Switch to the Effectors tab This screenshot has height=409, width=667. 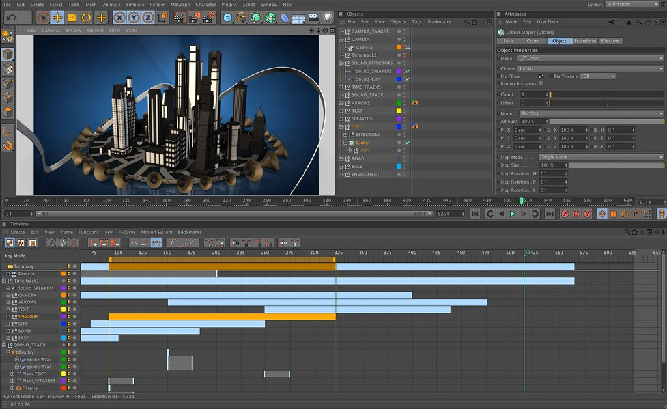click(x=610, y=41)
